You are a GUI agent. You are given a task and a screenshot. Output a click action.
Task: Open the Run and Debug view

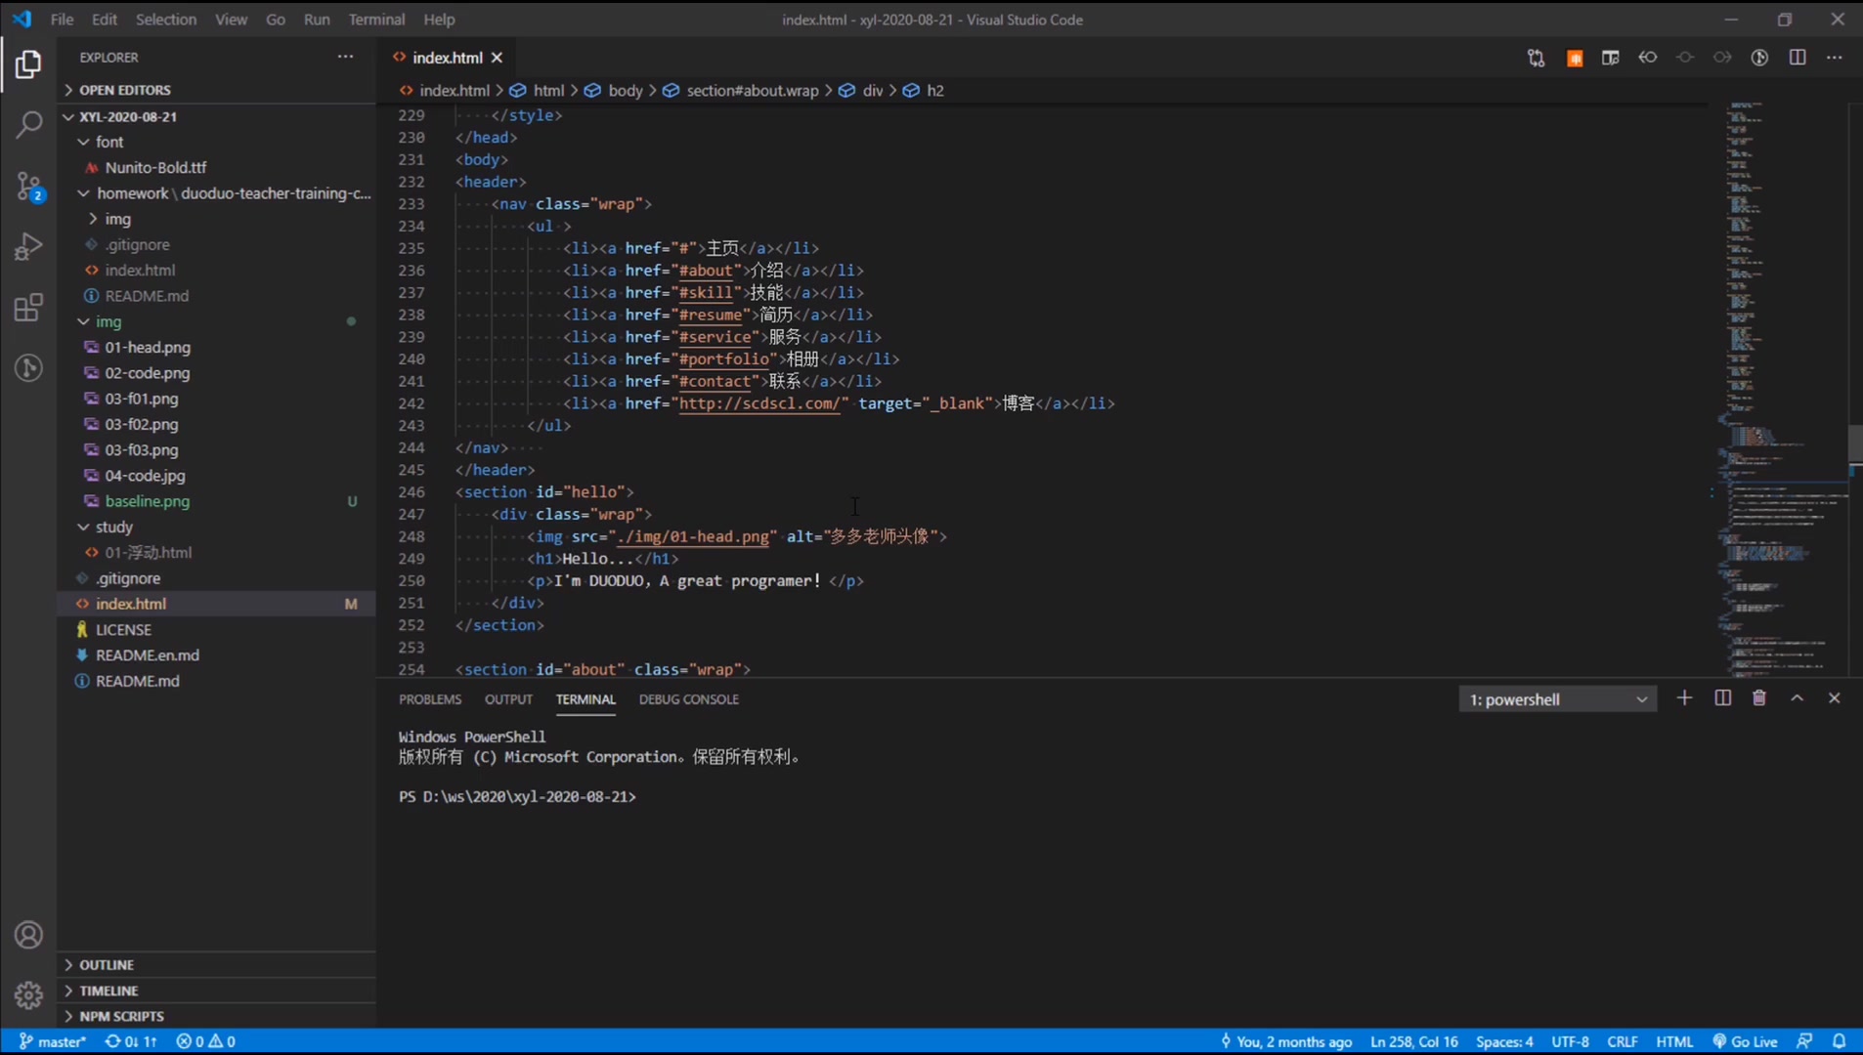point(28,246)
